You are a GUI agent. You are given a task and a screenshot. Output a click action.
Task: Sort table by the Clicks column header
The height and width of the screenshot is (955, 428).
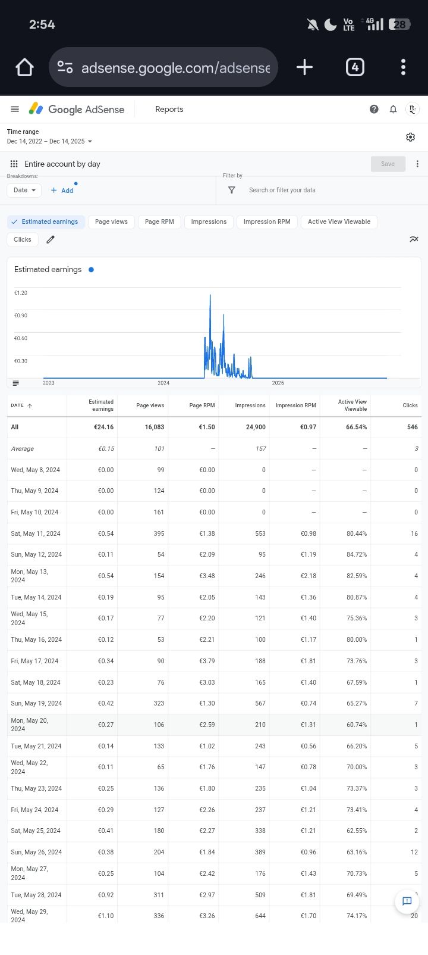click(410, 405)
